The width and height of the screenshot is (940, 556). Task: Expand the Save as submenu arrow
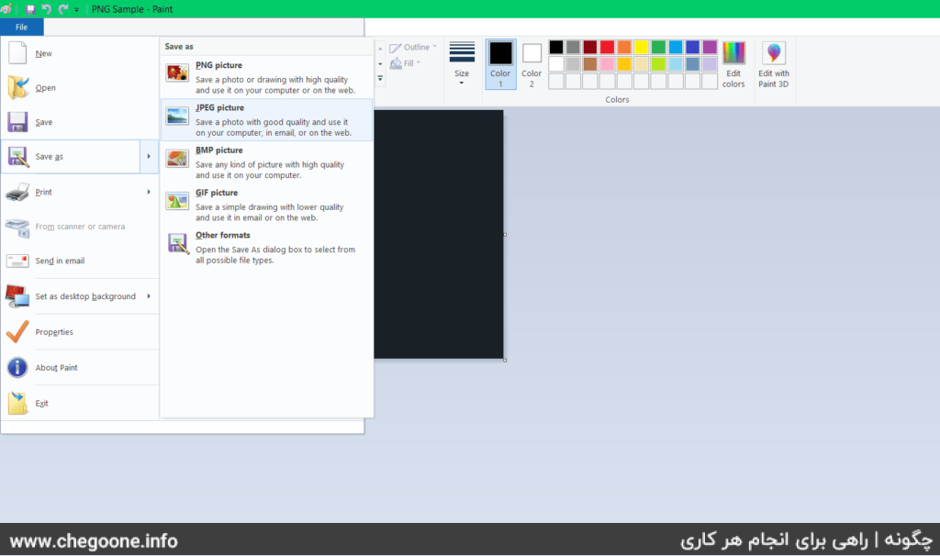[149, 156]
